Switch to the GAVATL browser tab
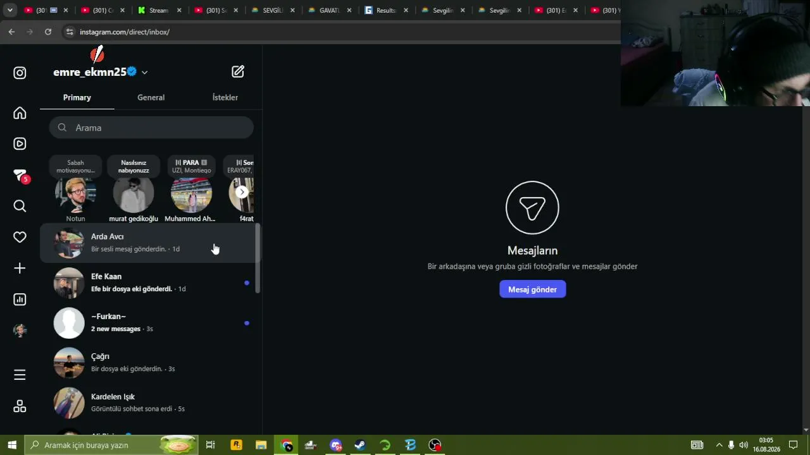This screenshot has width=810, height=455. point(330,10)
